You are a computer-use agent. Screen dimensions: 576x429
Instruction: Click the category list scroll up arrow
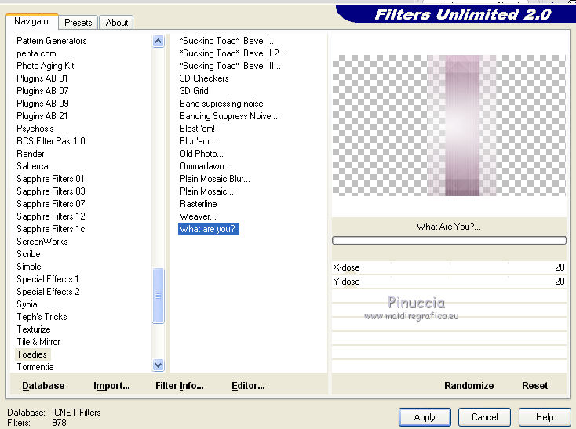pyautogui.click(x=158, y=41)
